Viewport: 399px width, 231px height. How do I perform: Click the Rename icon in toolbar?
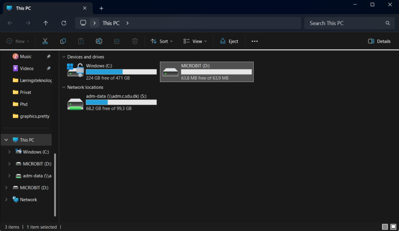click(99, 41)
